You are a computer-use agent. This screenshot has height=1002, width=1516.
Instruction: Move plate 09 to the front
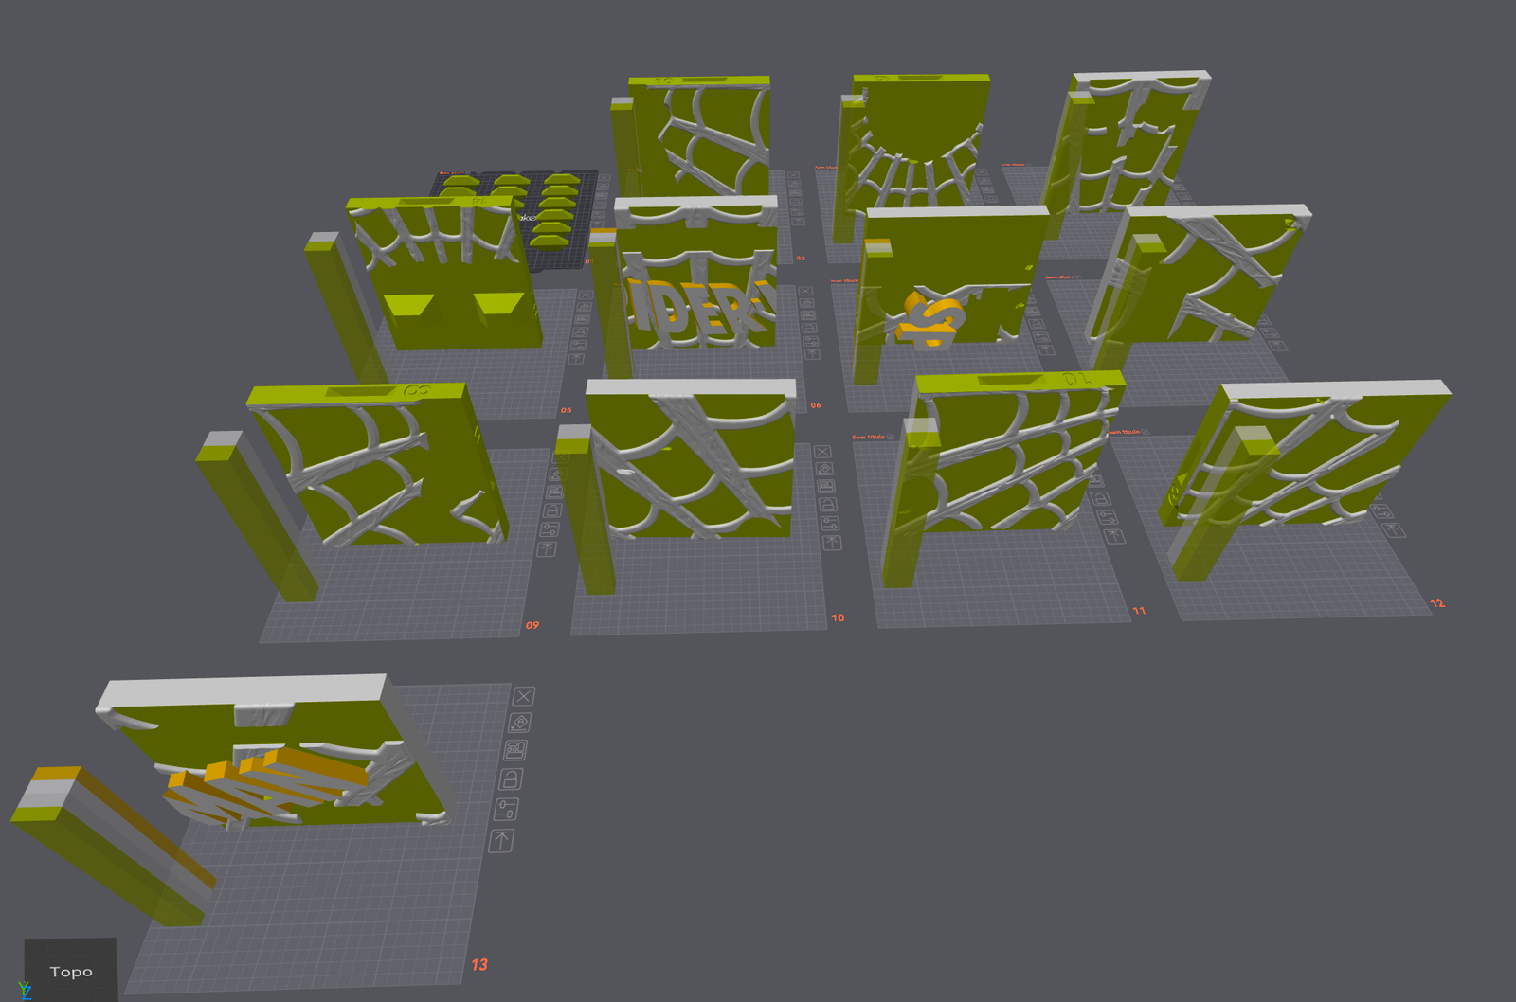tap(547, 548)
